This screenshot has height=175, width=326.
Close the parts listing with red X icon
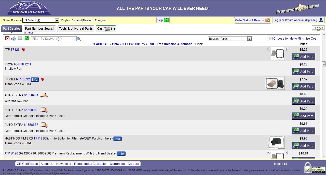coord(7,38)
